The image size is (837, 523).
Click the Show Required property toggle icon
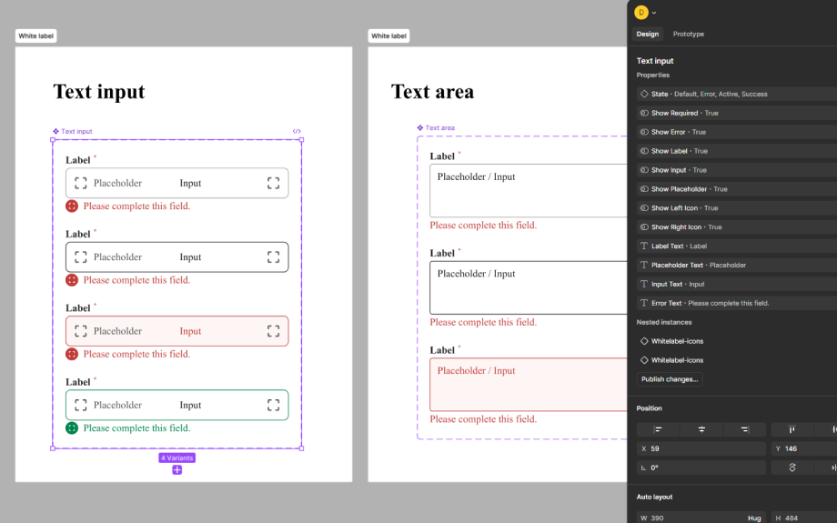[644, 113]
